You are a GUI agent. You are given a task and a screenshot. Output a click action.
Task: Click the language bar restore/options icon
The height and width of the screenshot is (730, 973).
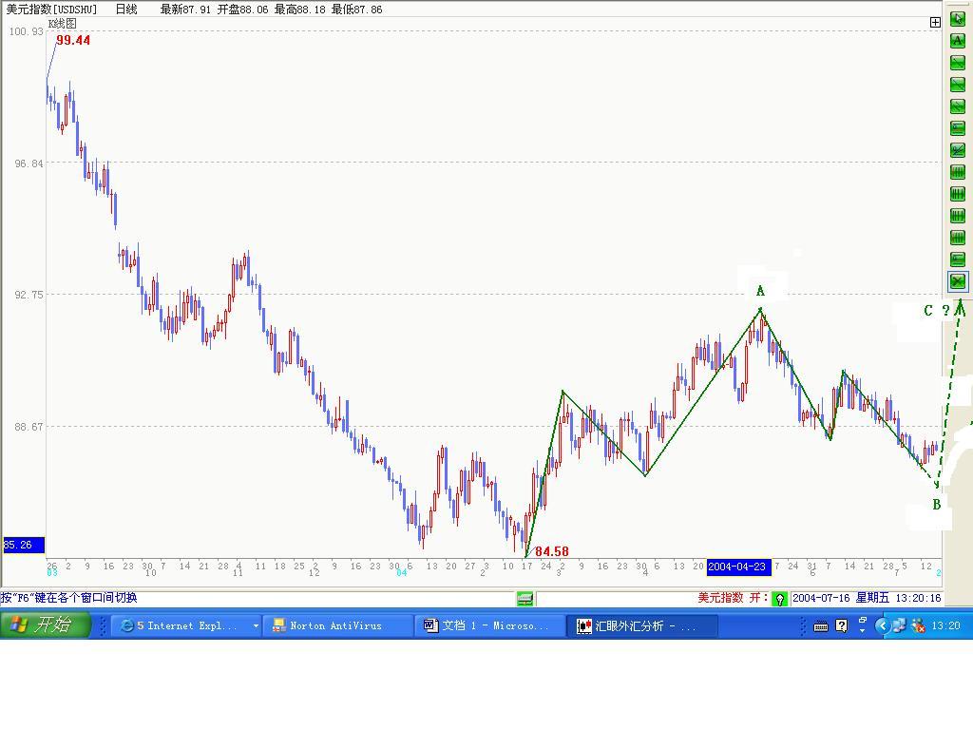(x=863, y=621)
